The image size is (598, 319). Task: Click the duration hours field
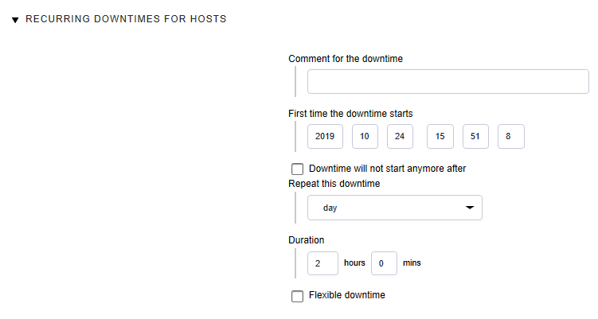pos(322,263)
